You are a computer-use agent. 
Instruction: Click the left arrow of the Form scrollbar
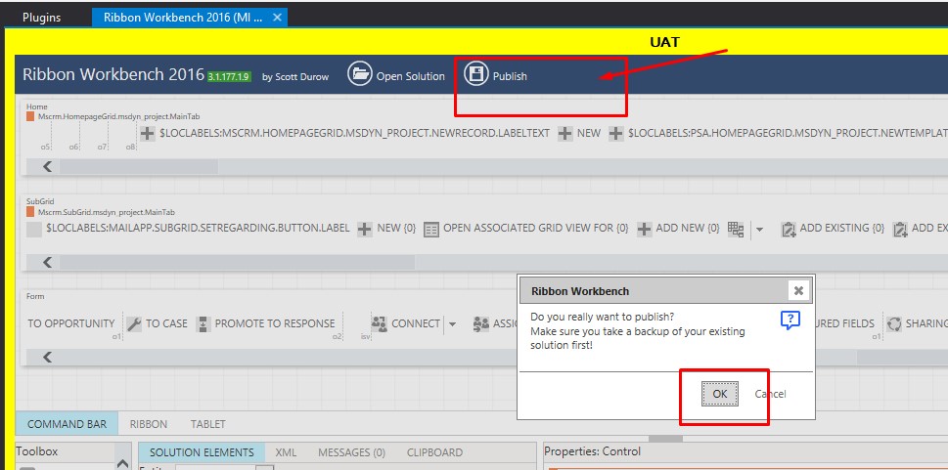pos(47,358)
